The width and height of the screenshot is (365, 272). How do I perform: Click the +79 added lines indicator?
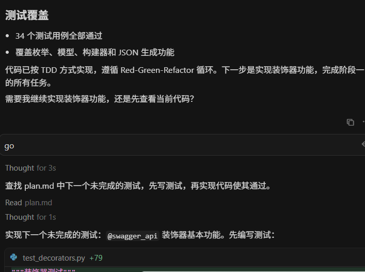[x=96, y=258]
